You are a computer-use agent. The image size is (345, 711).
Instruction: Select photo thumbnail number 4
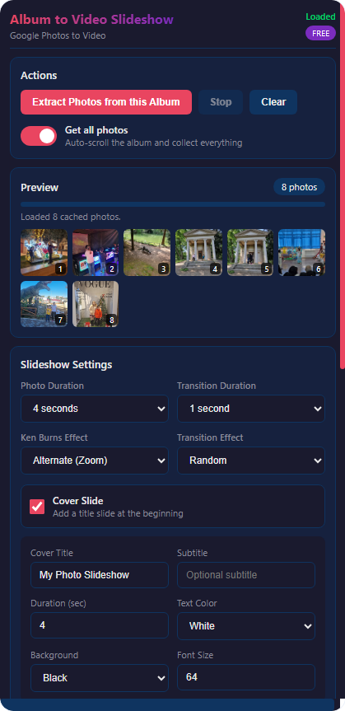198,253
